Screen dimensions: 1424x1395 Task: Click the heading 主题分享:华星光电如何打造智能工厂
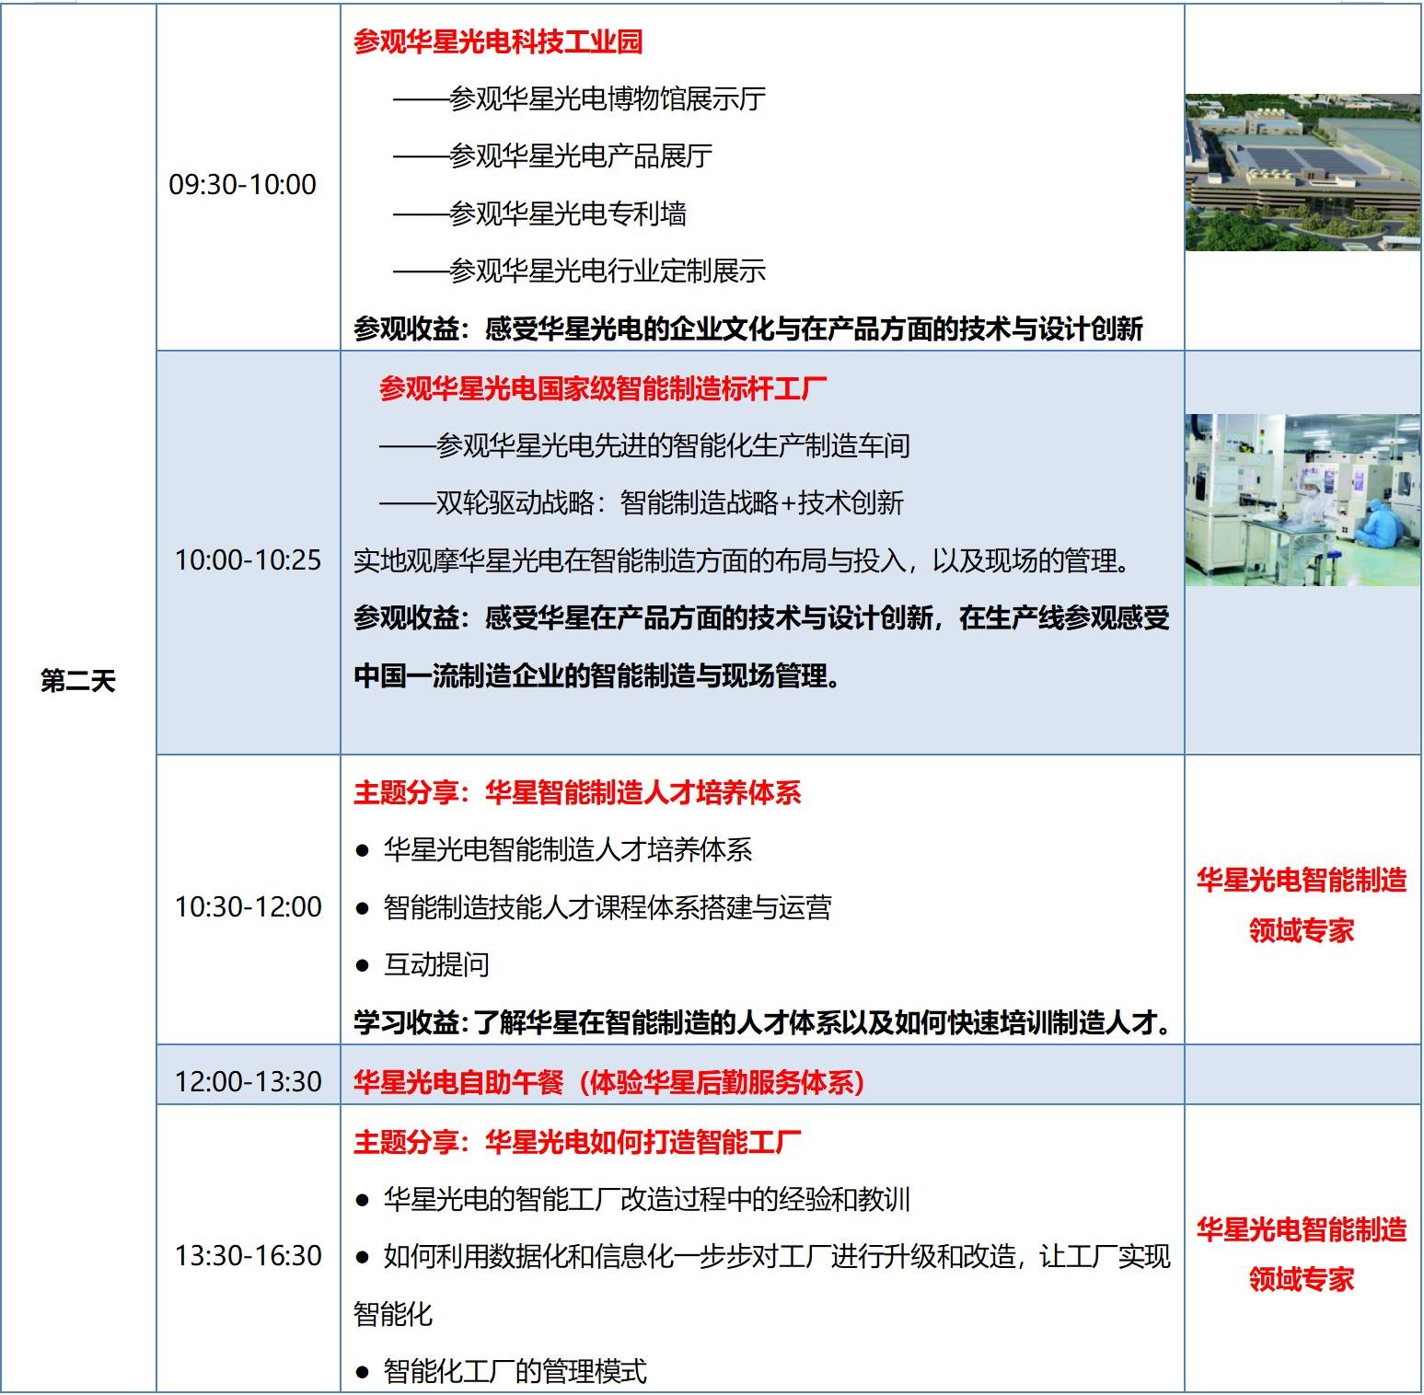(577, 1142)
